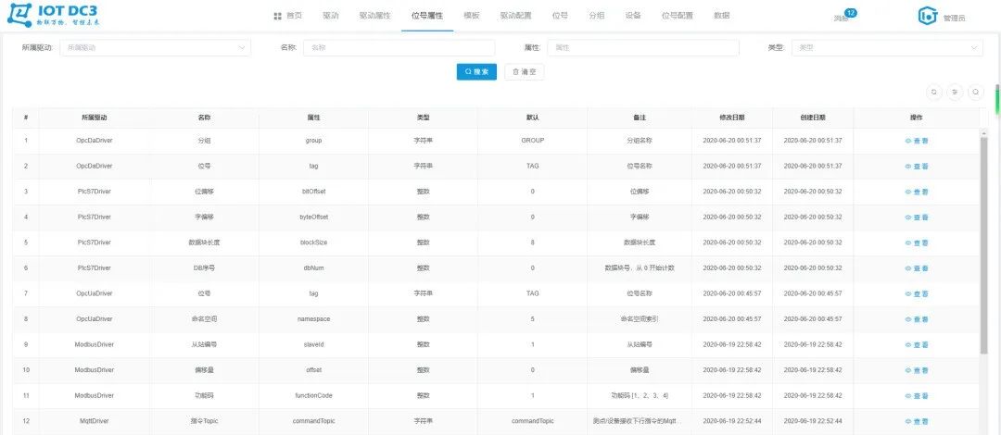The height and width of the screenshot is (435, 1001).
Task: Switch to the 位号 tab
Action: (x=560, y=16)
